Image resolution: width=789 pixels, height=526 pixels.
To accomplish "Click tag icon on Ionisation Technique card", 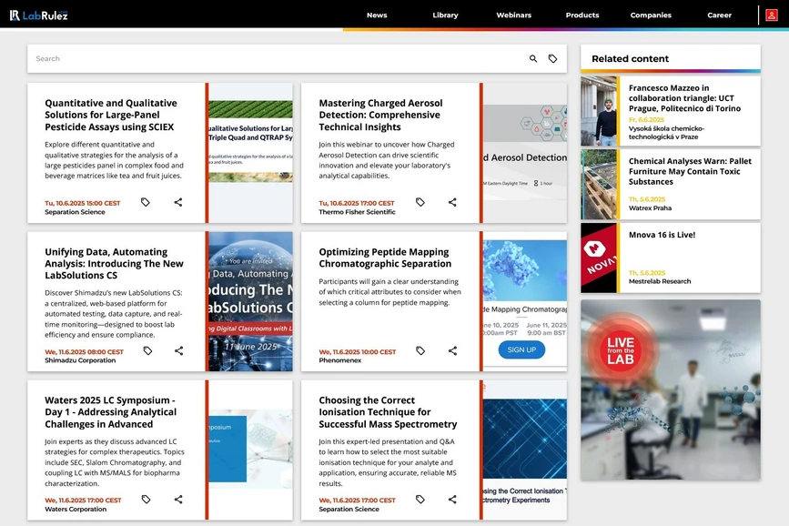I will pyautogui.click(x=420, y=500).
